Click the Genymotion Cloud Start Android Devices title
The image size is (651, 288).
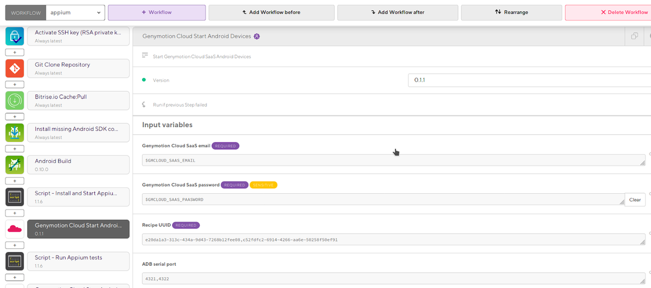pos(196,36)
